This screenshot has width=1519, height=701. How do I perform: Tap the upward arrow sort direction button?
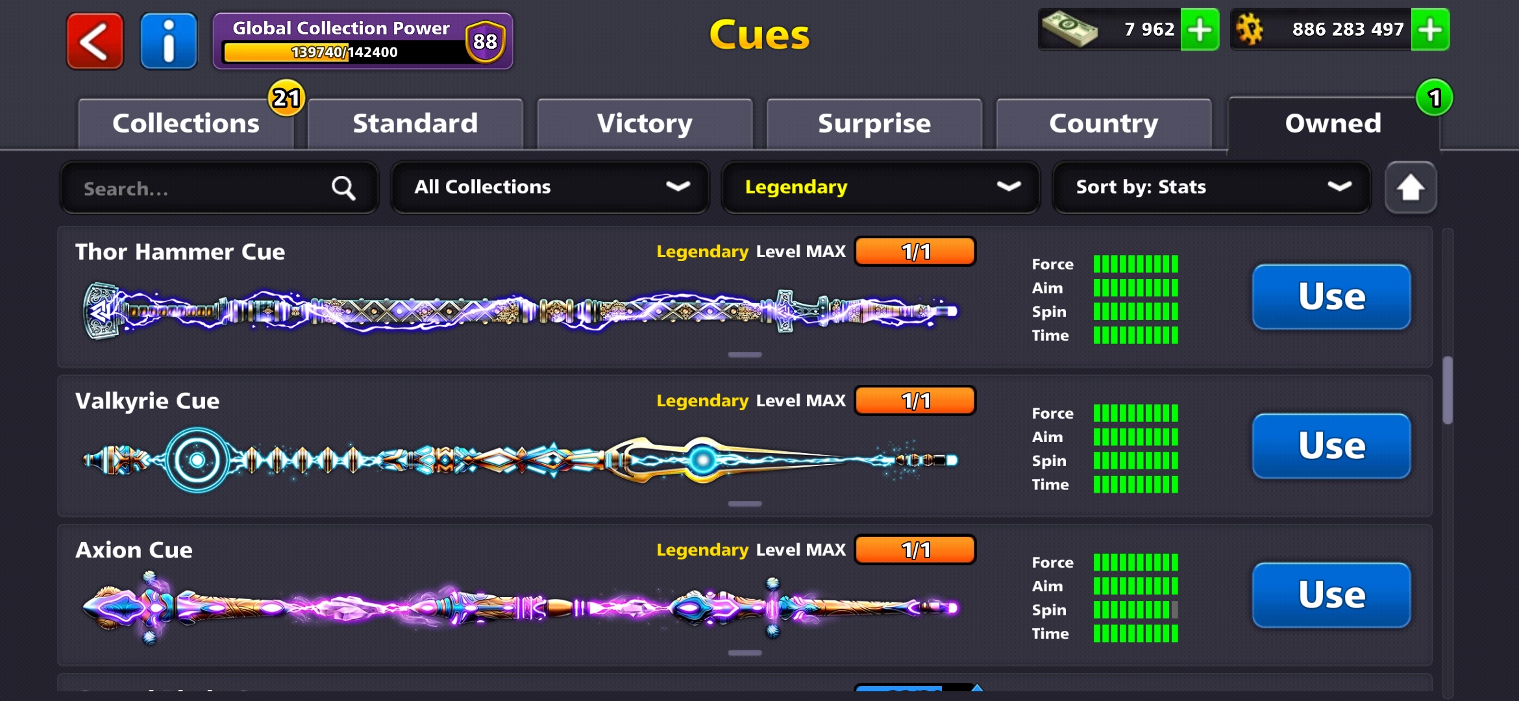[1411, 188]
